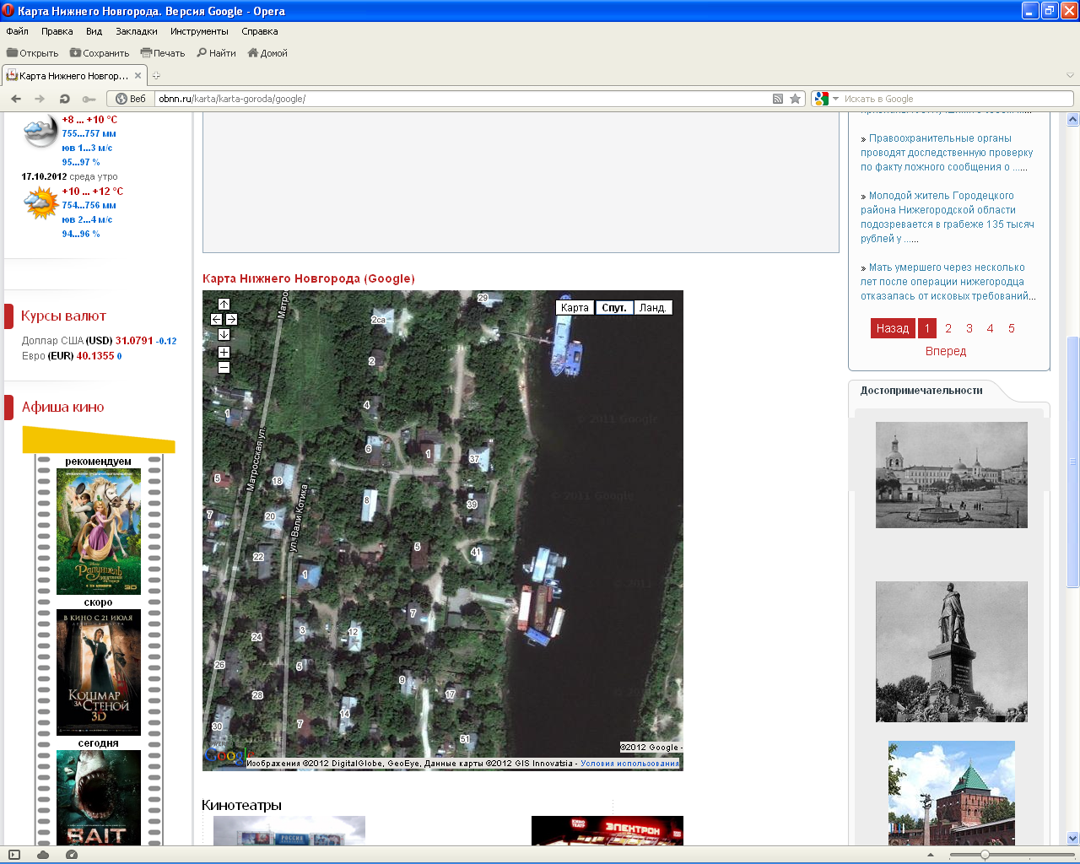
Task: Click the Google search input field
Action: click(958, 99)
